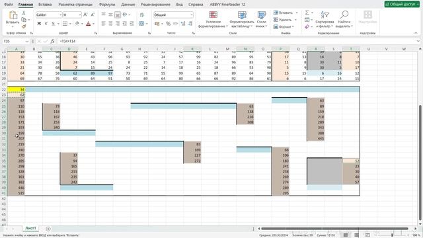Increase decimal places
The image size is (423, 238).
coord(183,24)
